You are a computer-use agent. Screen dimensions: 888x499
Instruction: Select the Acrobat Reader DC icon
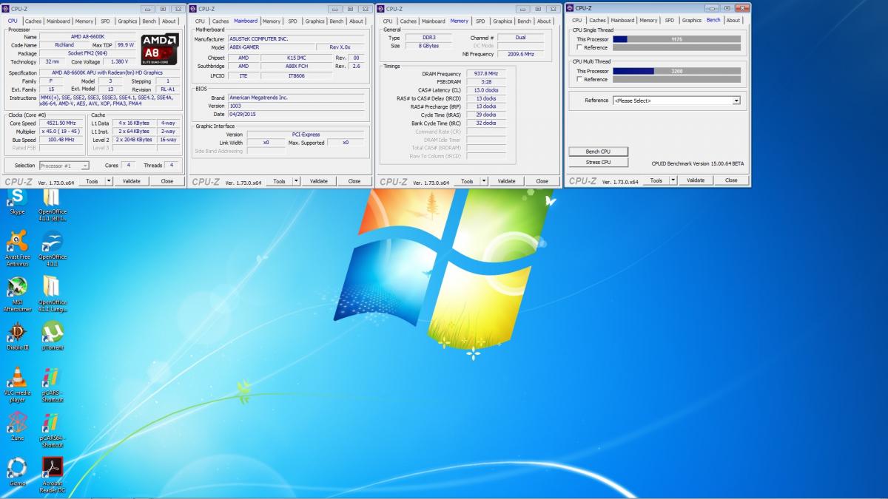click(52, 467)
